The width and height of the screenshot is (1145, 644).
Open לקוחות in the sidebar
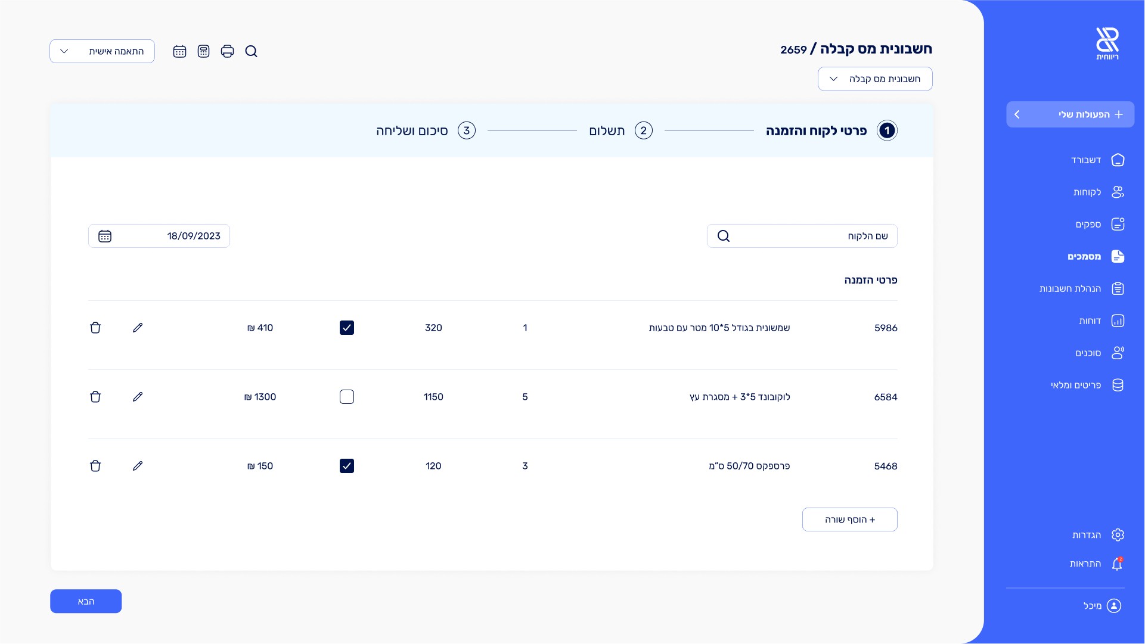click(1087, 192)
